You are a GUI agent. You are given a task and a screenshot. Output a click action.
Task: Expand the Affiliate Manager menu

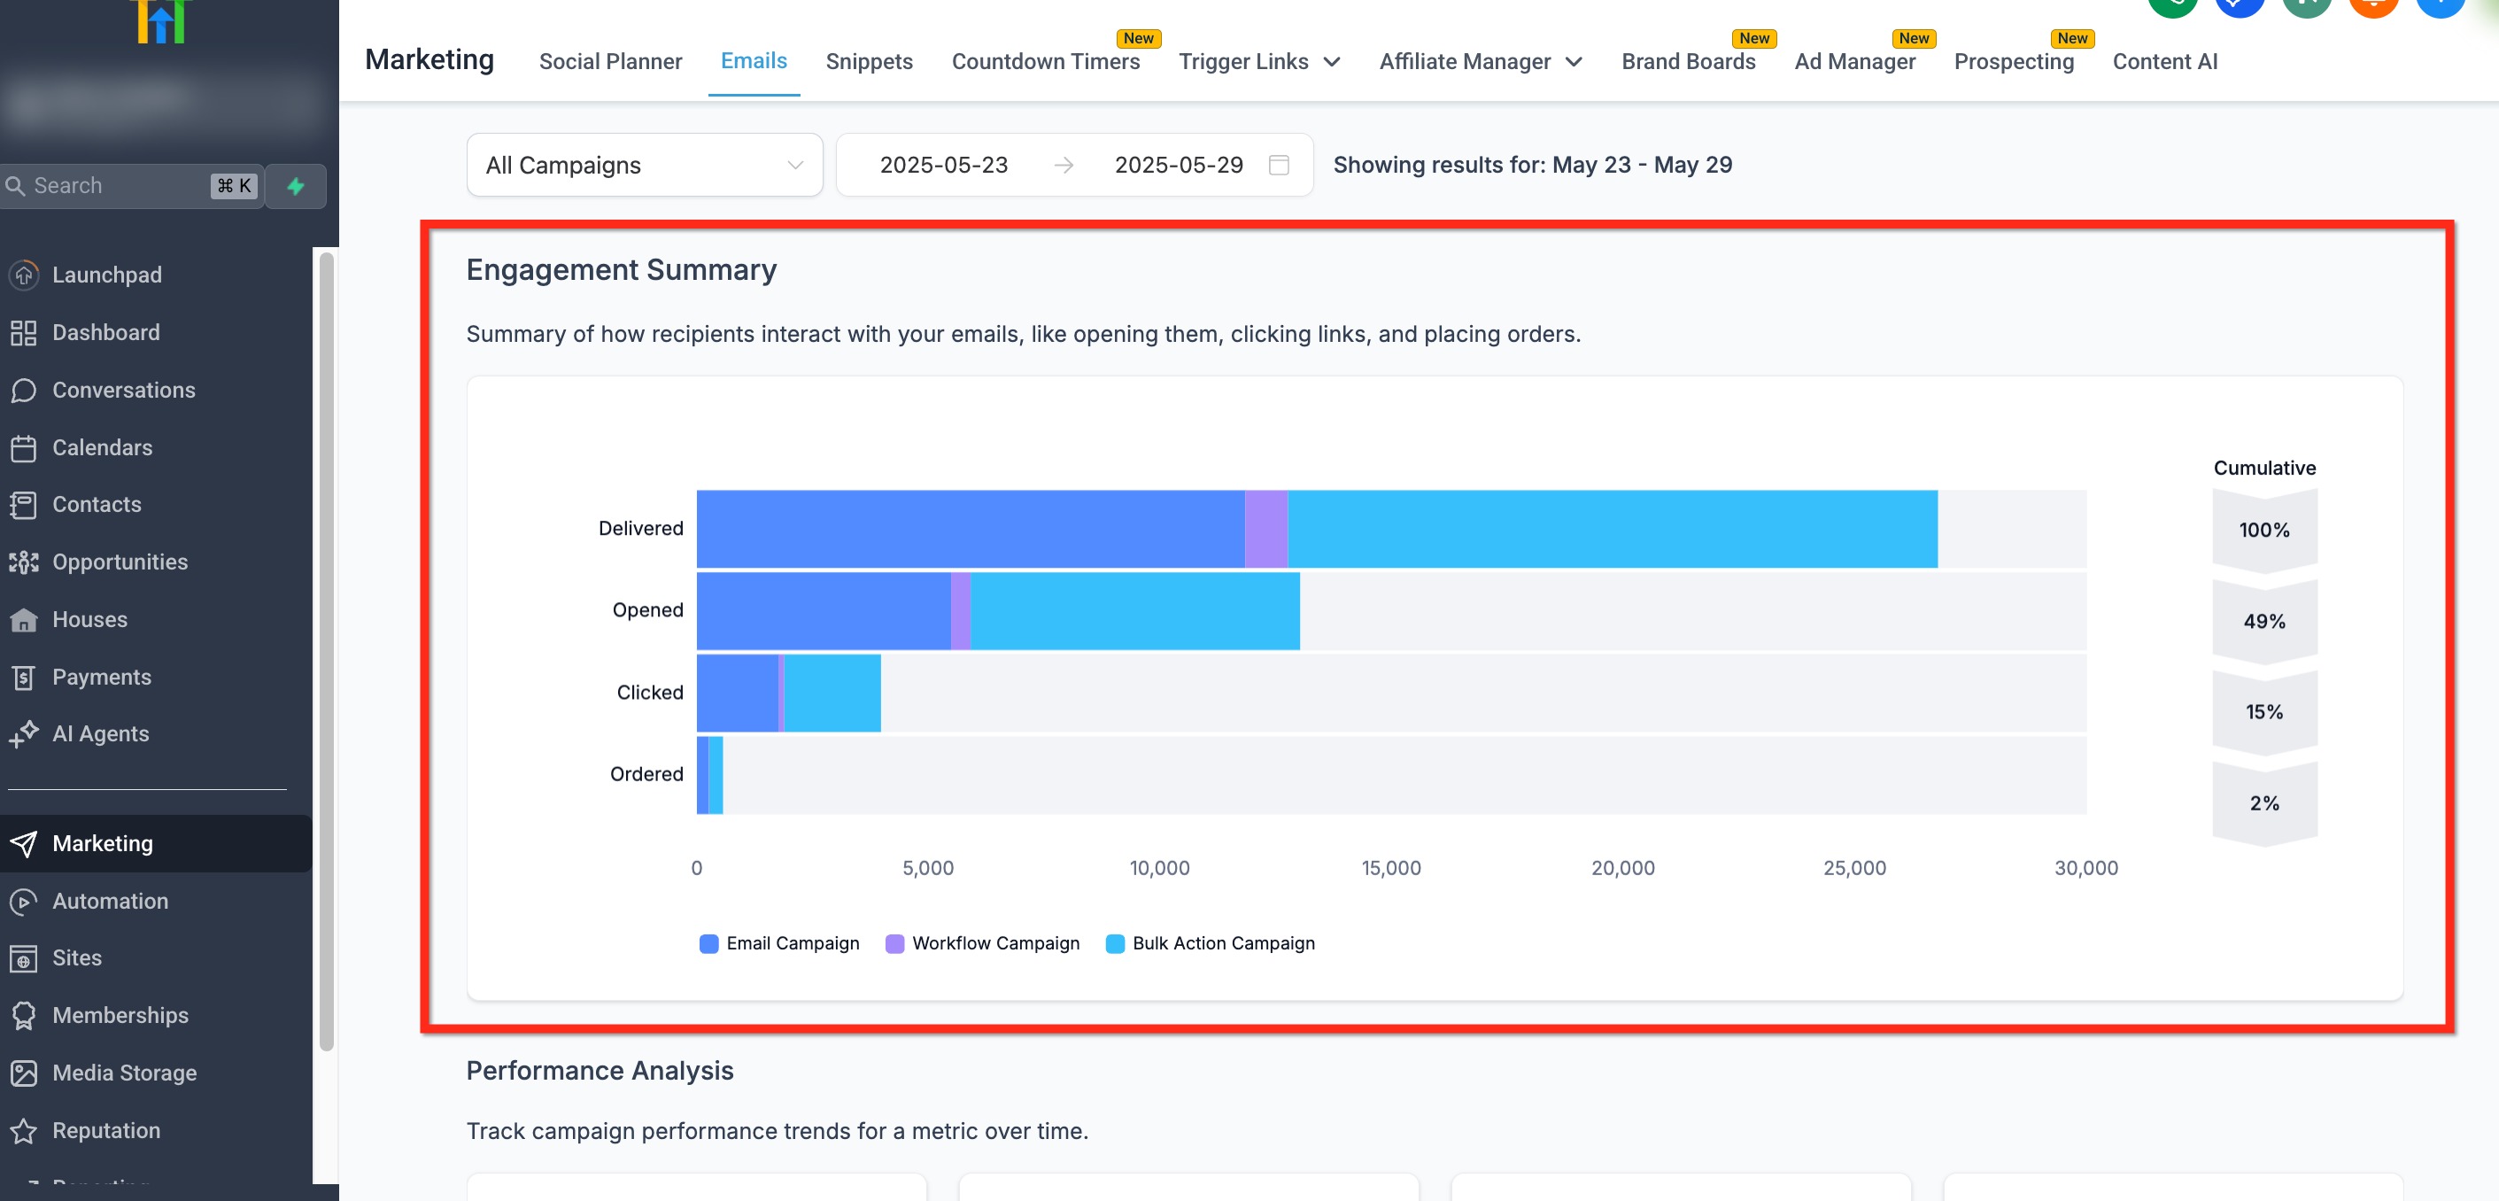coord(1481,61)
